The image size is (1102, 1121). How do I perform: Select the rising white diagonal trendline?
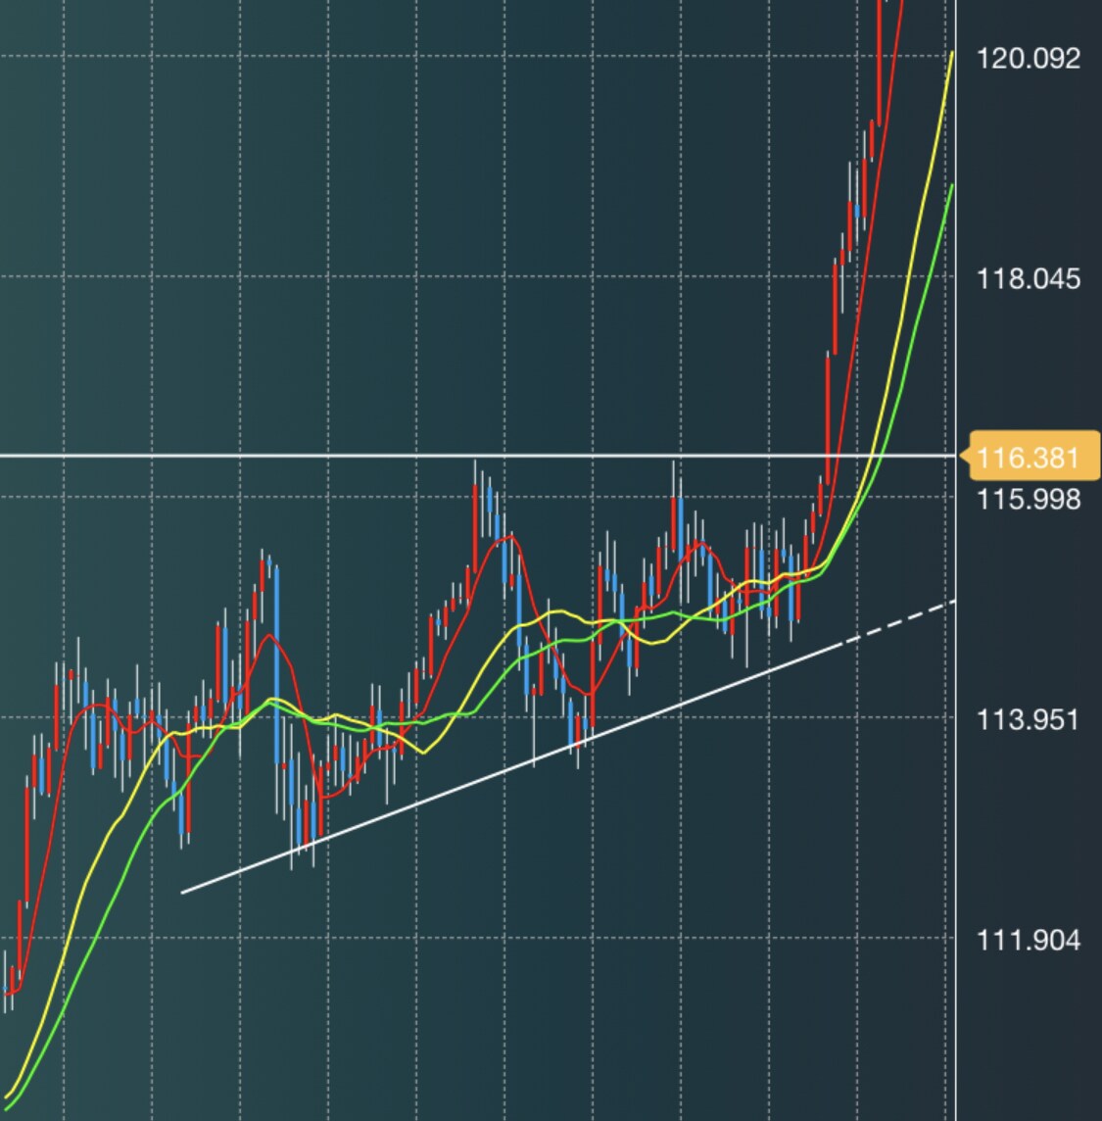(511, 768)
